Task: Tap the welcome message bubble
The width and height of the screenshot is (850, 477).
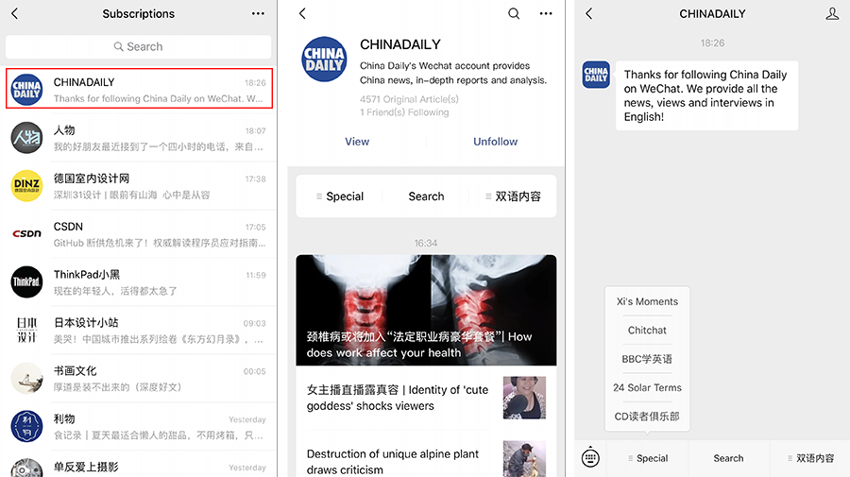Action: [x=706, y=95]
